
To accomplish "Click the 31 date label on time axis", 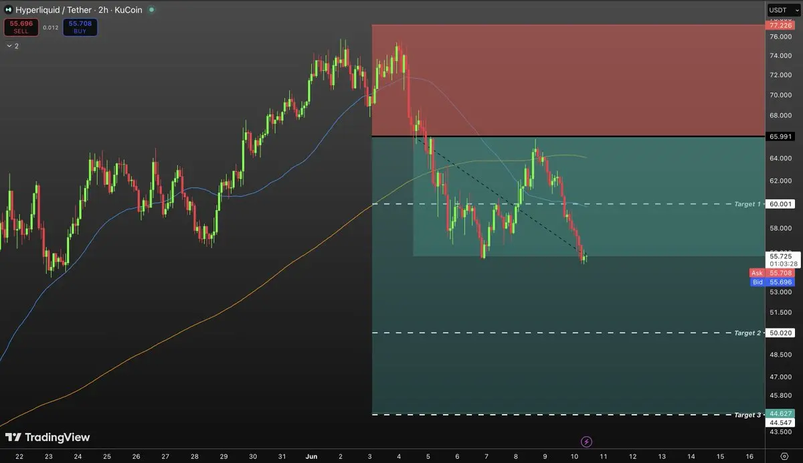I will (x=282, y=456).
